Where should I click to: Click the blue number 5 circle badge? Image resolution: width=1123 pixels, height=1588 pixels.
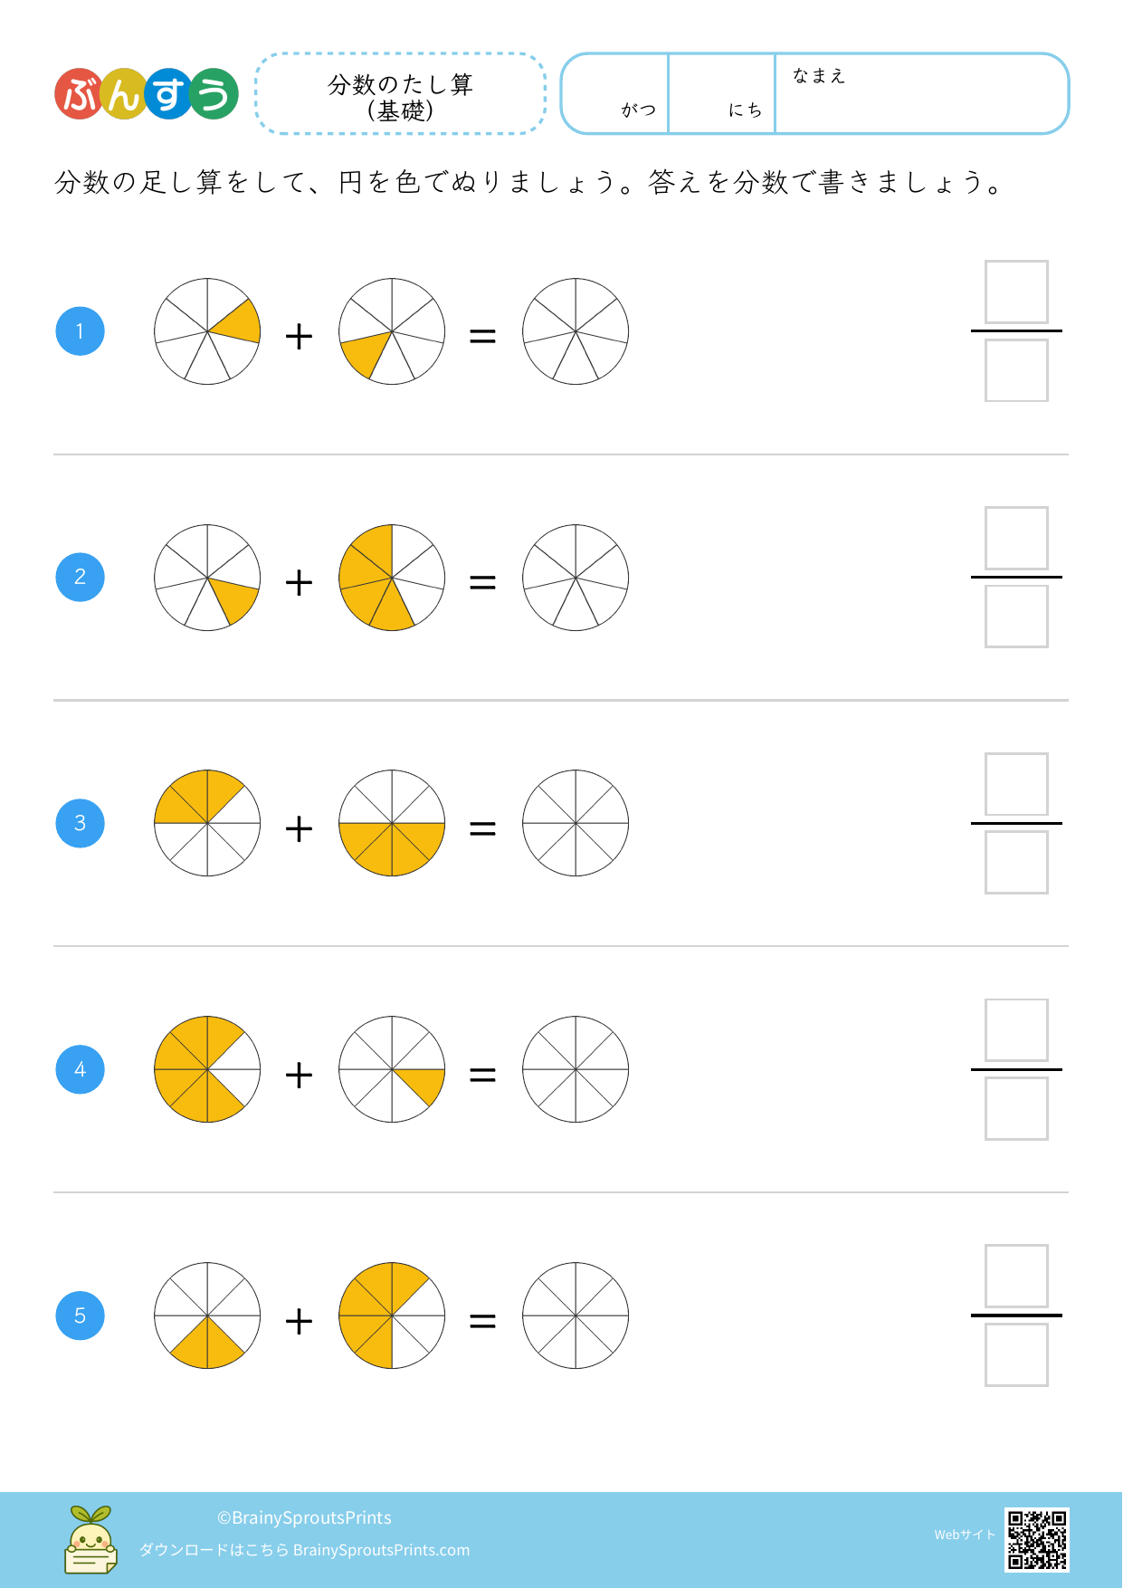(x=81, y=1315)
